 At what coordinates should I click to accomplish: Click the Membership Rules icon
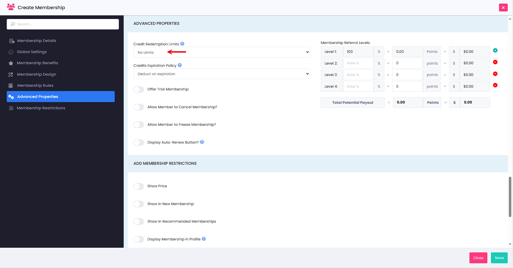pyautogui.click(x=11, y=86)
